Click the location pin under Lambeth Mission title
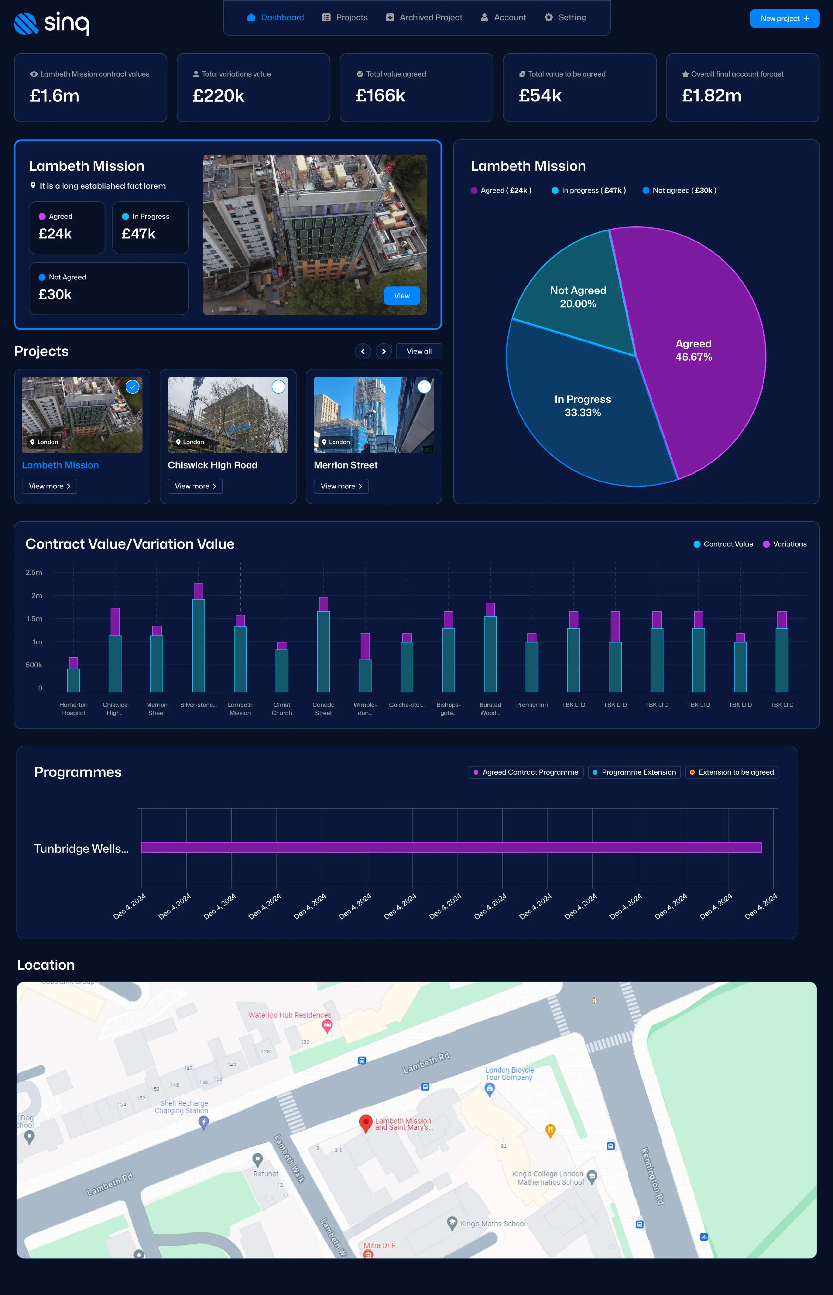 click(33, 186)
